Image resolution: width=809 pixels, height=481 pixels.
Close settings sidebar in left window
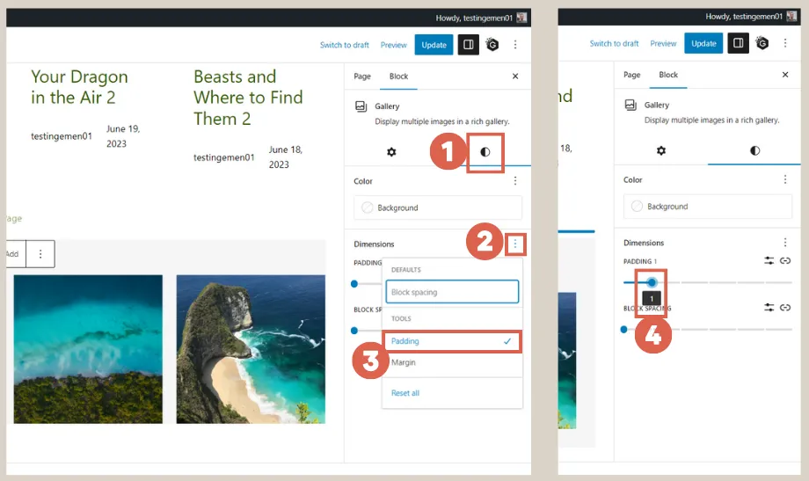515,77
